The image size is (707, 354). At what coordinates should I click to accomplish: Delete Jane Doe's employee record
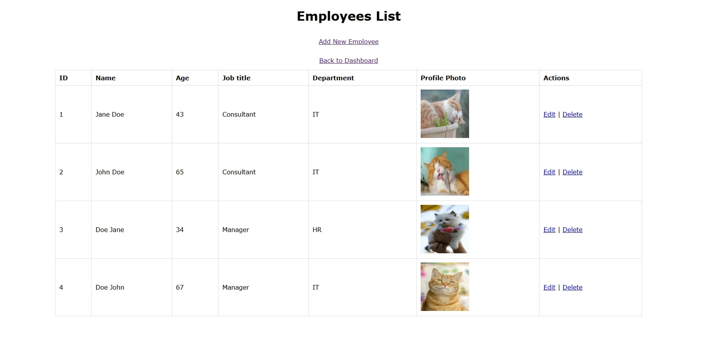(x=572, y=114)
